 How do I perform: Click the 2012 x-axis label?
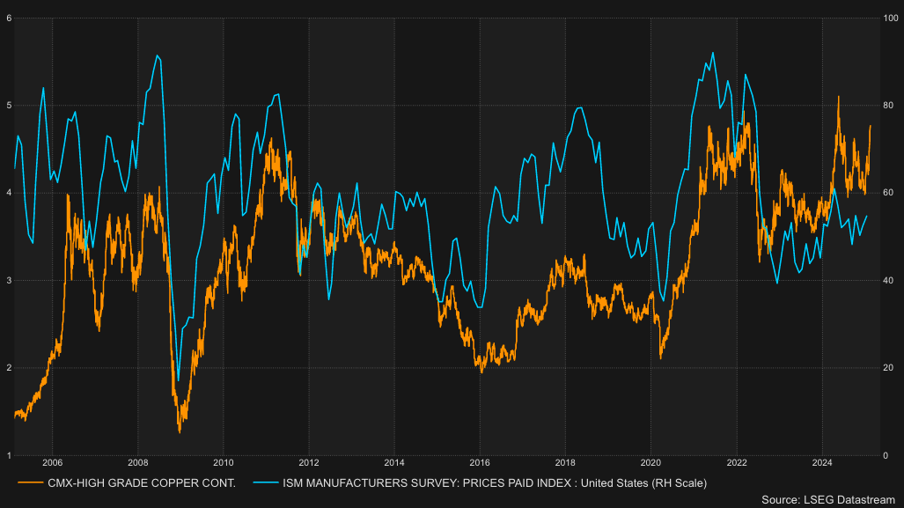coord(308,462)
